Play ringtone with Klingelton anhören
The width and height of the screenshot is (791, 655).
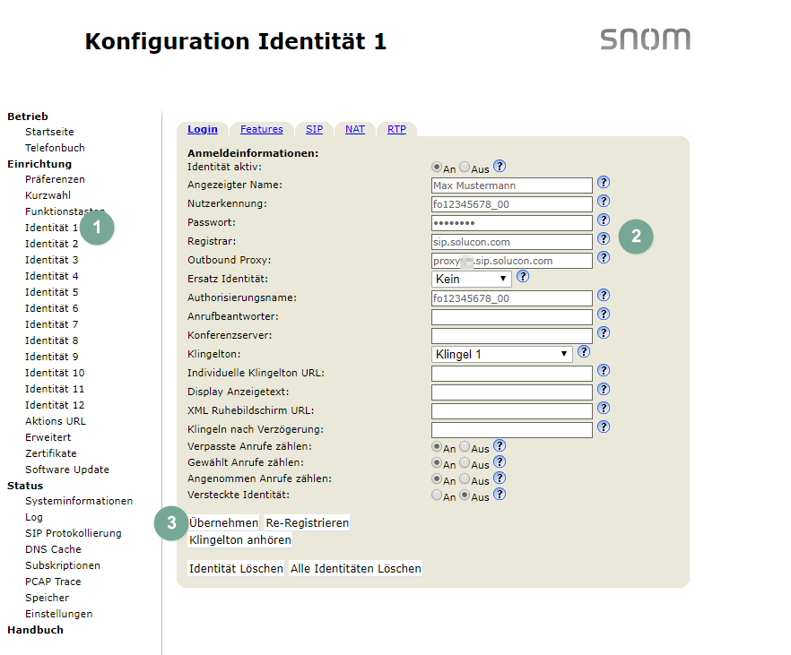point(240,539)
